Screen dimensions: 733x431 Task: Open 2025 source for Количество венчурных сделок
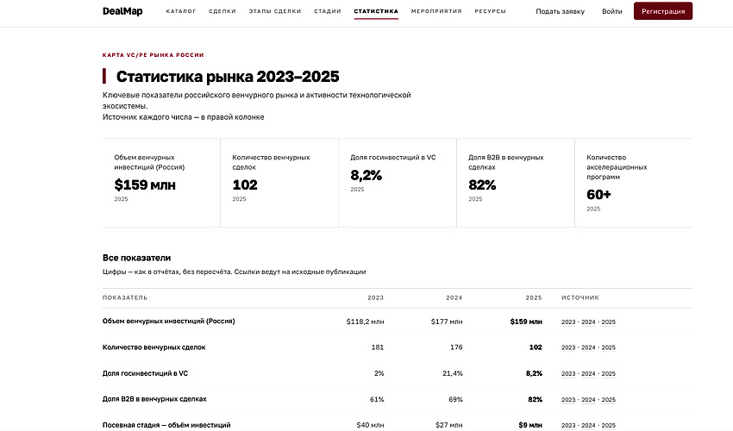click(609, 347)
